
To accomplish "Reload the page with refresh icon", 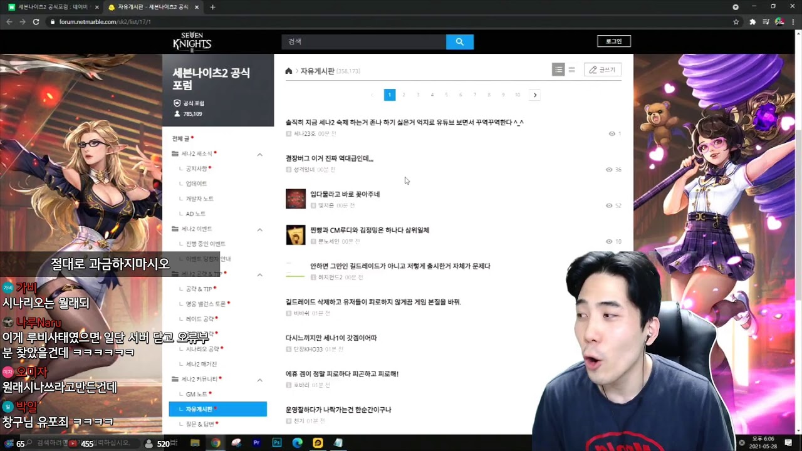I will (36, 21).
